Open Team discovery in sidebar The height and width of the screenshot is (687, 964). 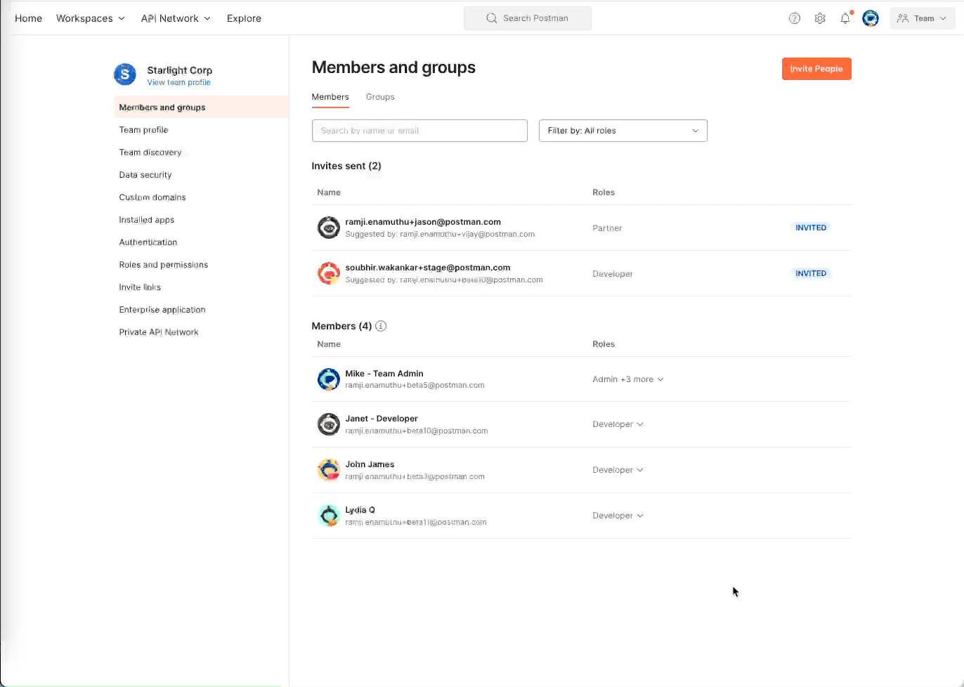pyautogui.click(x=150, y=152)
